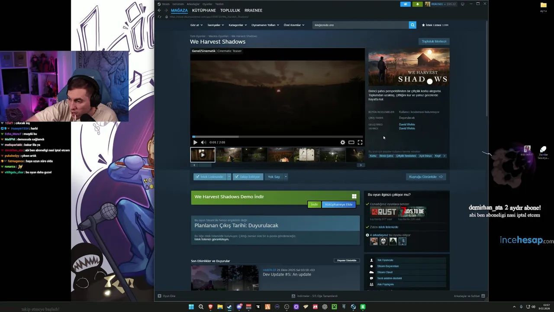Open Rust similar game thumbnail

tap(383, 211)
